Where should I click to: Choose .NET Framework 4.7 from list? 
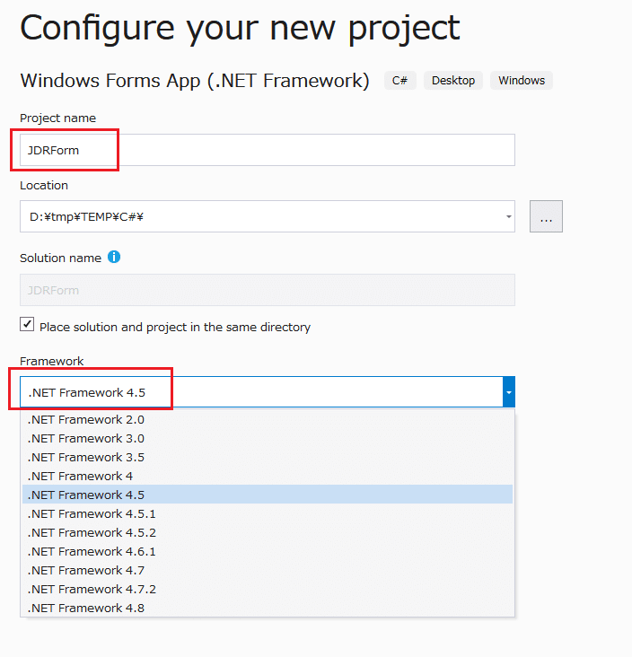click(86, 570)
